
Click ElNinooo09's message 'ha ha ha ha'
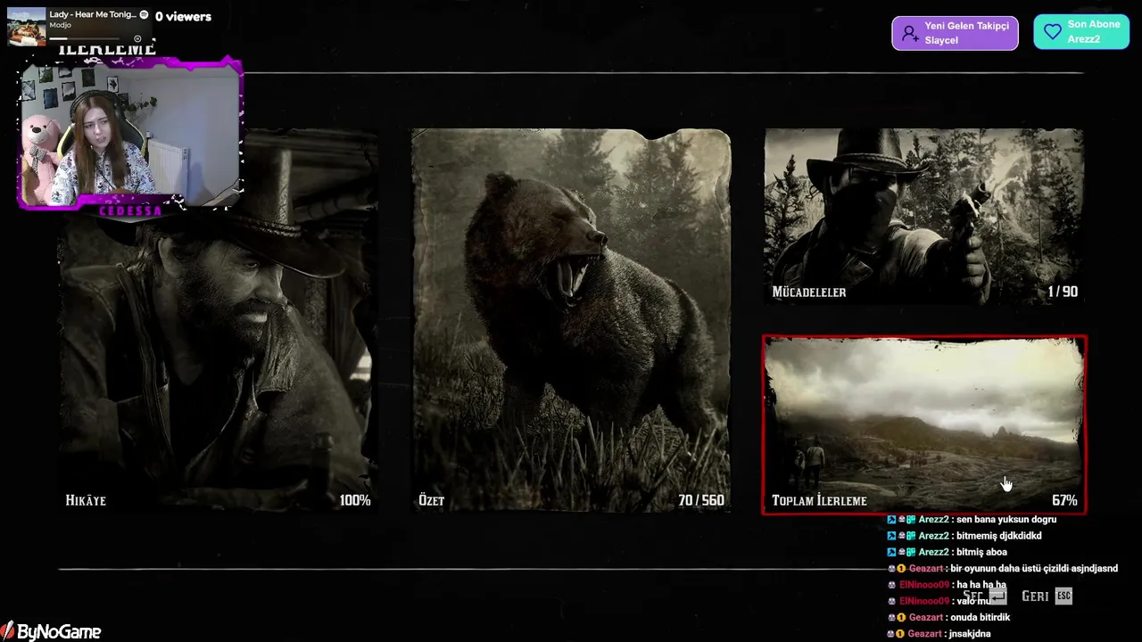point(981,585)
